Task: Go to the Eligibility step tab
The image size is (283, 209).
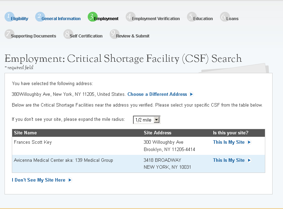Action: (x=19, y=19)
